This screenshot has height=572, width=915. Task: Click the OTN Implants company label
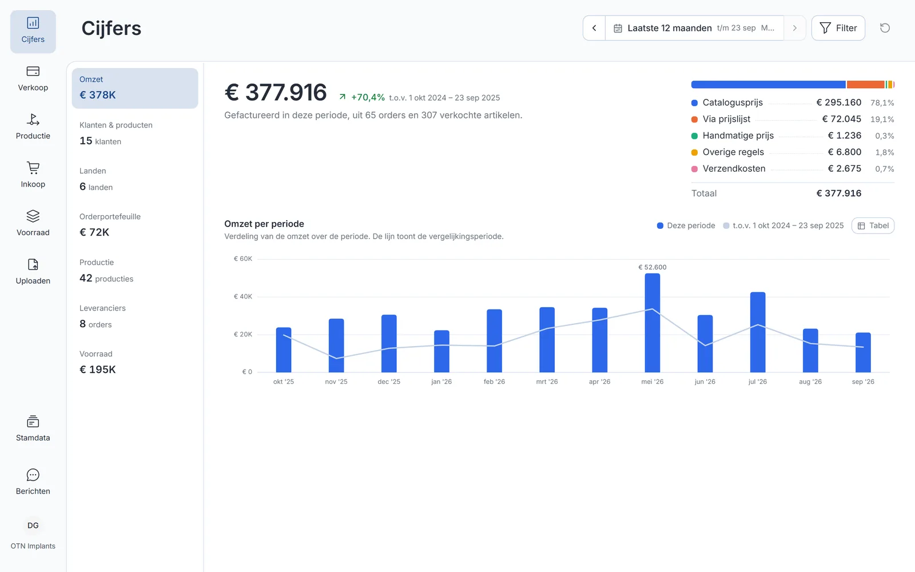pyautogui.click(x=33, y=546)
